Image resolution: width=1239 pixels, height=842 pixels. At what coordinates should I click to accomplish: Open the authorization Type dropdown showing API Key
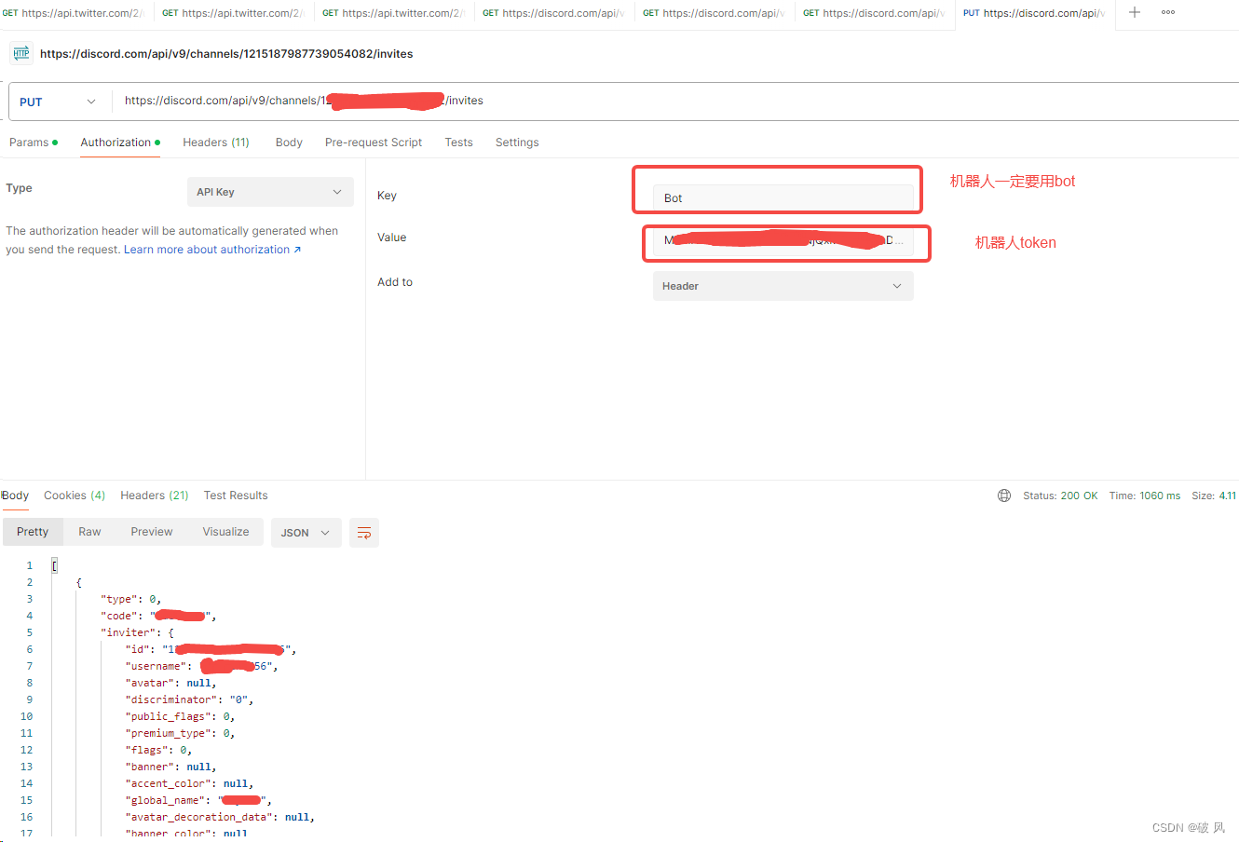pyautogui.click(x=270, y=192)
